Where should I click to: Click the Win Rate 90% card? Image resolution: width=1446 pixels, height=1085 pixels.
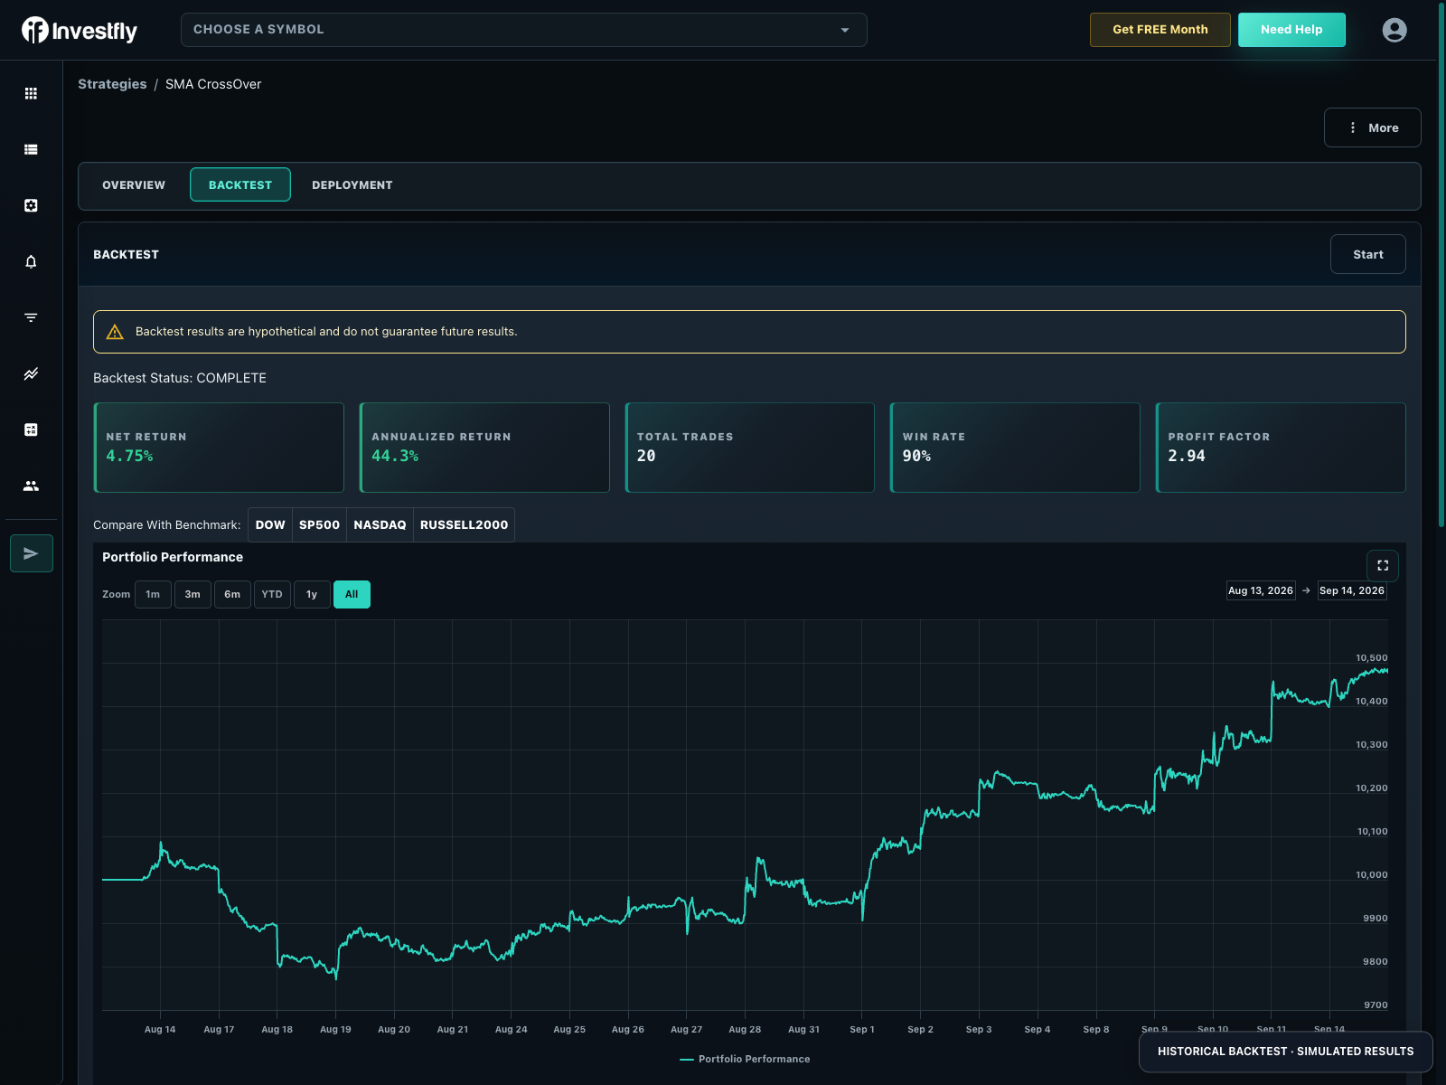1015,448
